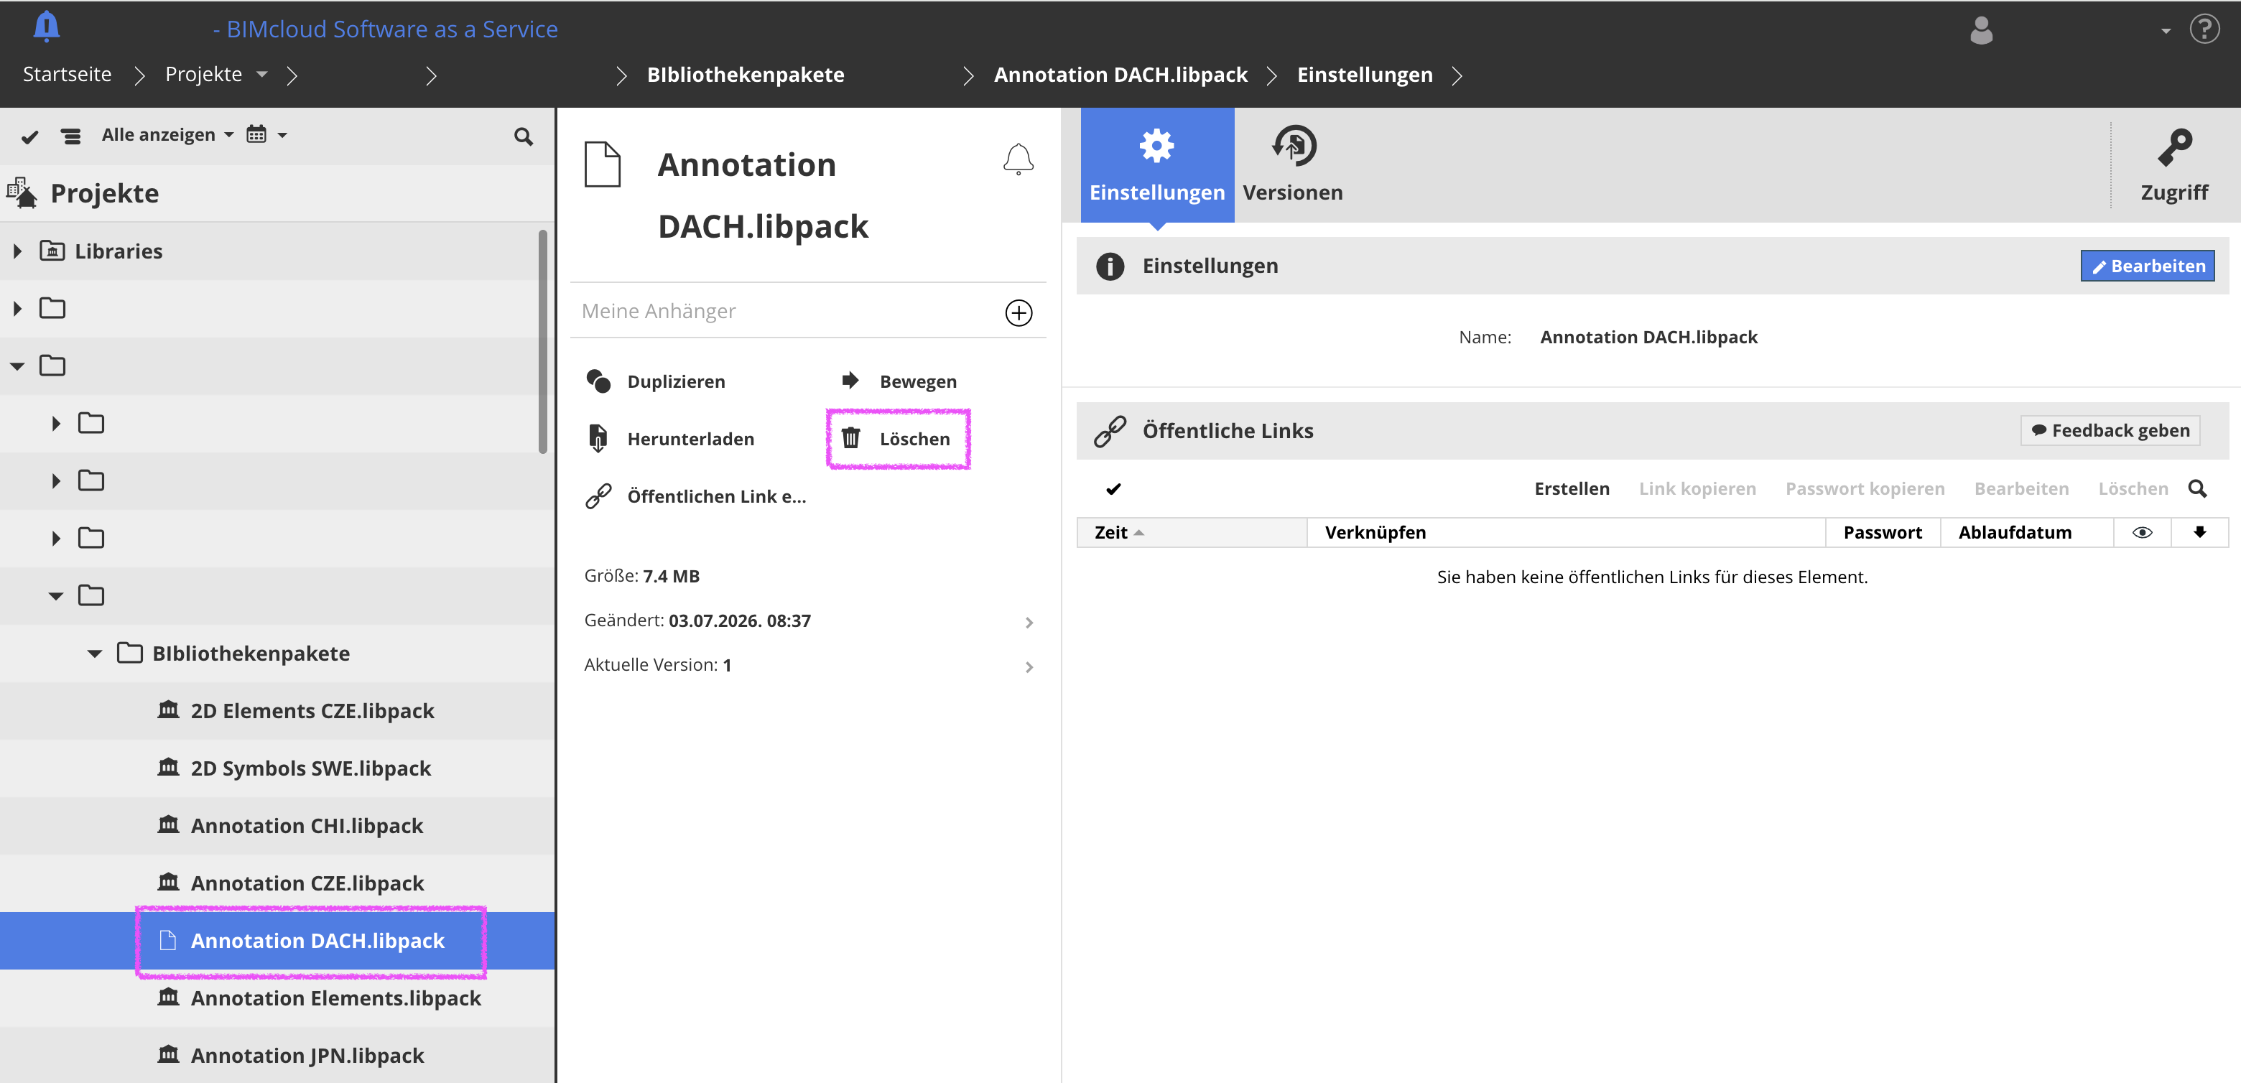Click the library icon of 2D Symbols SWE.libpack
2241x1083 pixels.
pyautogui.click(x=168, y=766)
